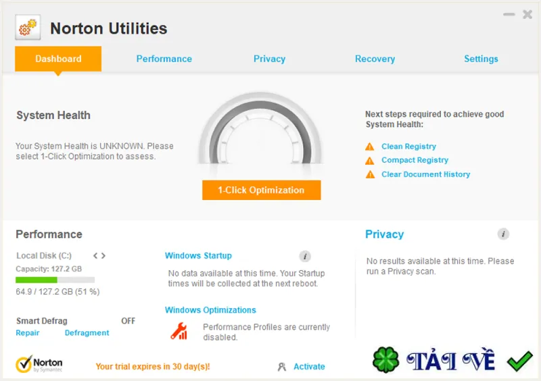Click the Repair link under Smart Defrag

click(28, 333)
